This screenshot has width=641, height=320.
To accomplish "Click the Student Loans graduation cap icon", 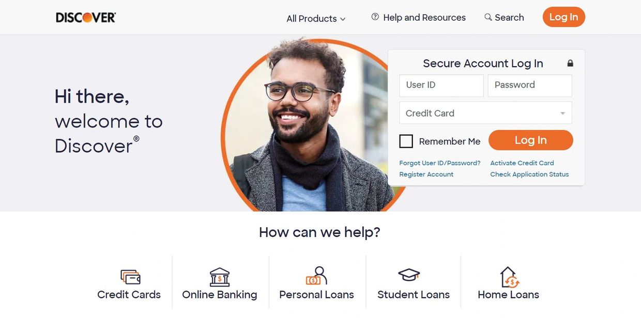I will click(409, 275).
